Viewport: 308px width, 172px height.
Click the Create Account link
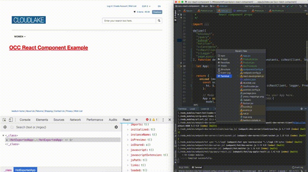coord(120,6)
